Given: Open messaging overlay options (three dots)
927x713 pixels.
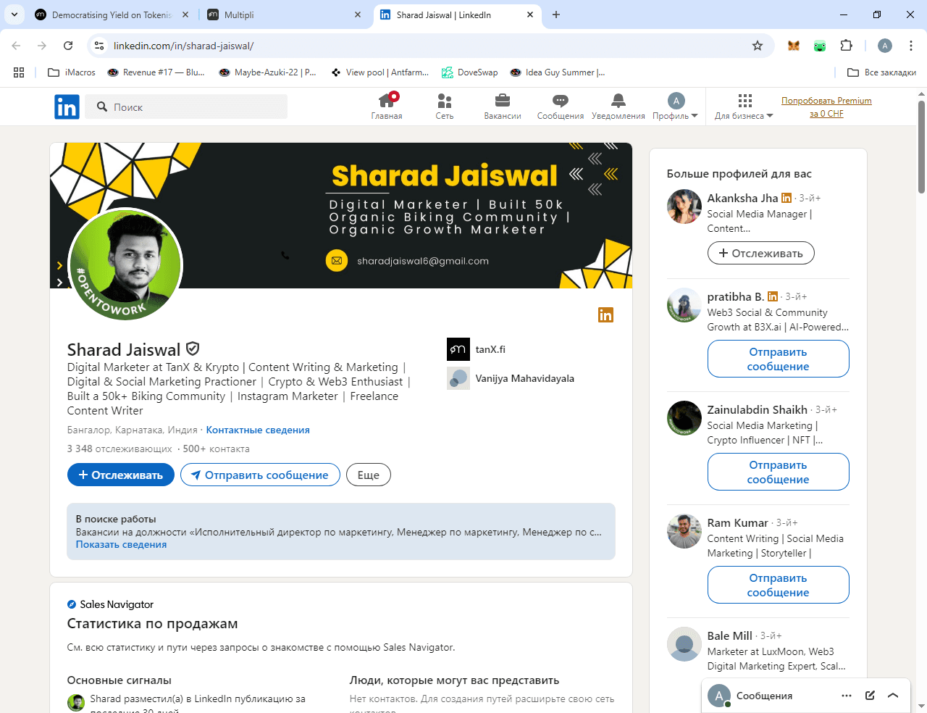Looking at the screenshot, I should point(847,696).
